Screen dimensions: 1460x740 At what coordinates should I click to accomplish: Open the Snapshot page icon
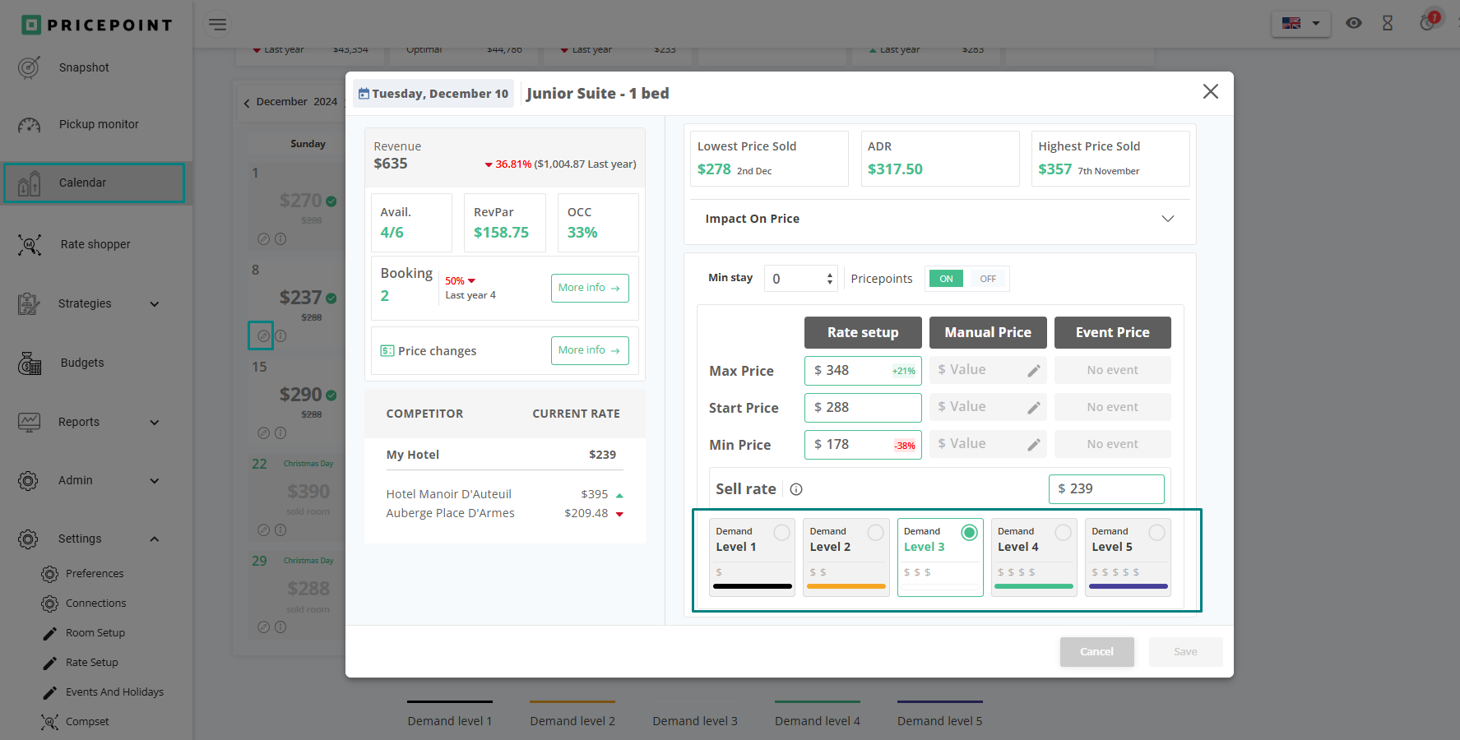(x=29, y=67)
